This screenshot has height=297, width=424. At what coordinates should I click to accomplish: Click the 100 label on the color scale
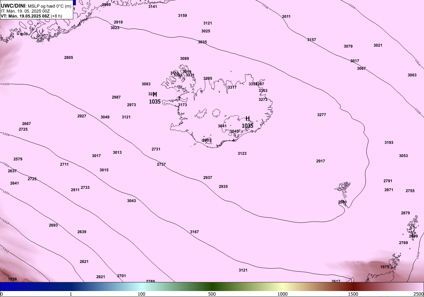point(141,294)
